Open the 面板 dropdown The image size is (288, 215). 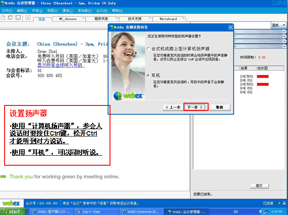tap(278, 25)
